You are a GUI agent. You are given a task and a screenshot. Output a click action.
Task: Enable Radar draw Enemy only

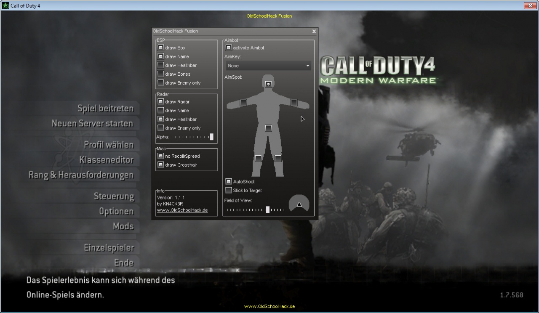tap(160, 128)
